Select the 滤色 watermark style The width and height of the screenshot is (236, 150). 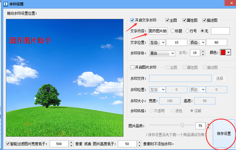coord(173,111)
